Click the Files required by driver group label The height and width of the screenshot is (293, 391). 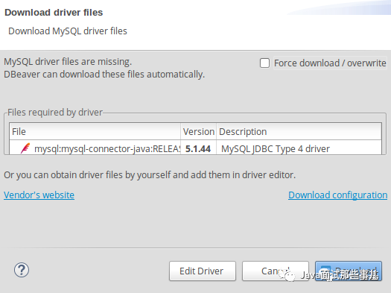55,113
